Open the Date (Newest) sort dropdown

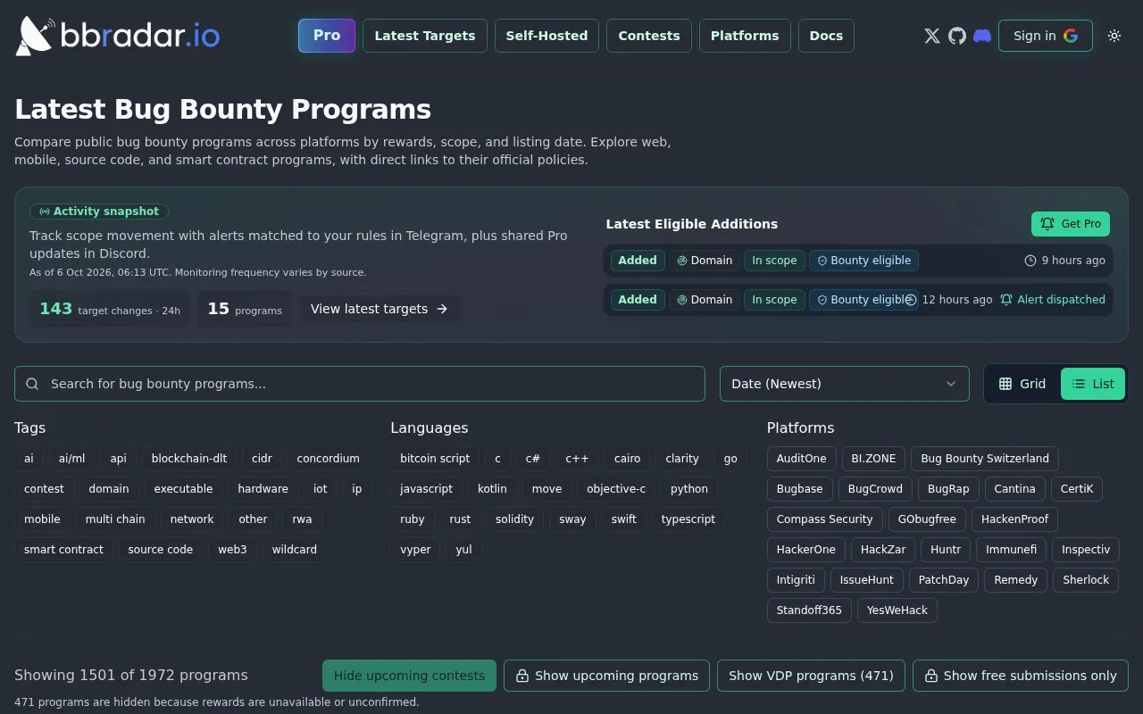tap(845, 384)
